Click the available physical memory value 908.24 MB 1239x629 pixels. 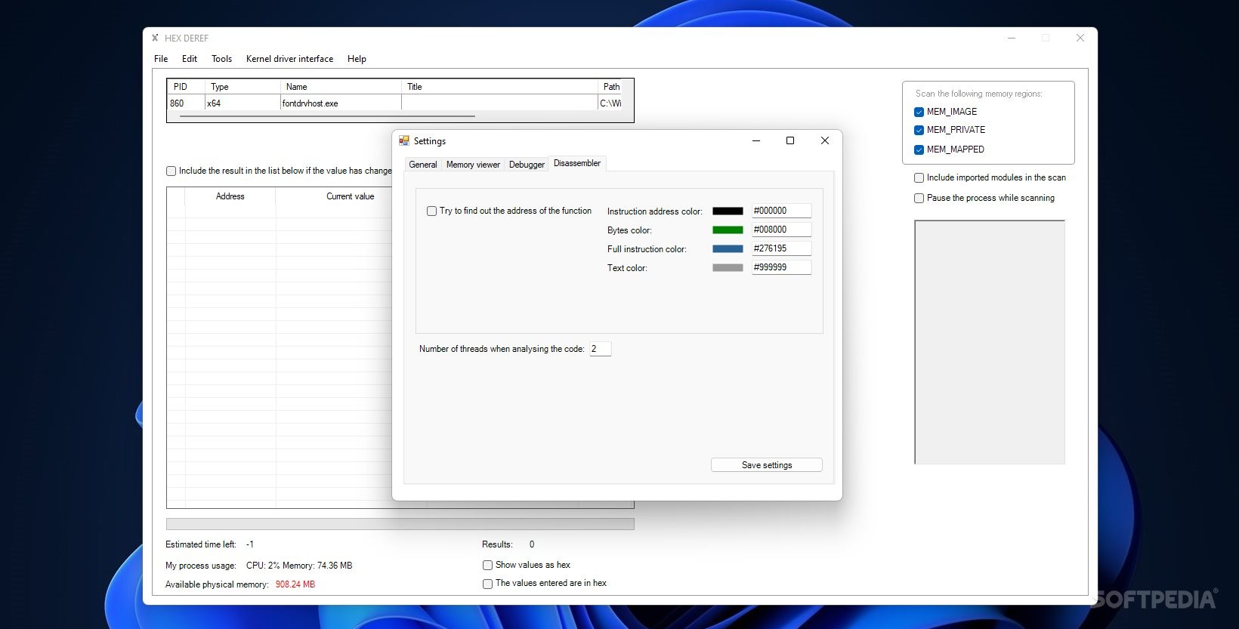click(295, 584)
